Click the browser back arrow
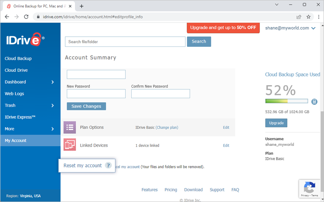Viewport: 324px width, 202px height. (x=7, y=17)
